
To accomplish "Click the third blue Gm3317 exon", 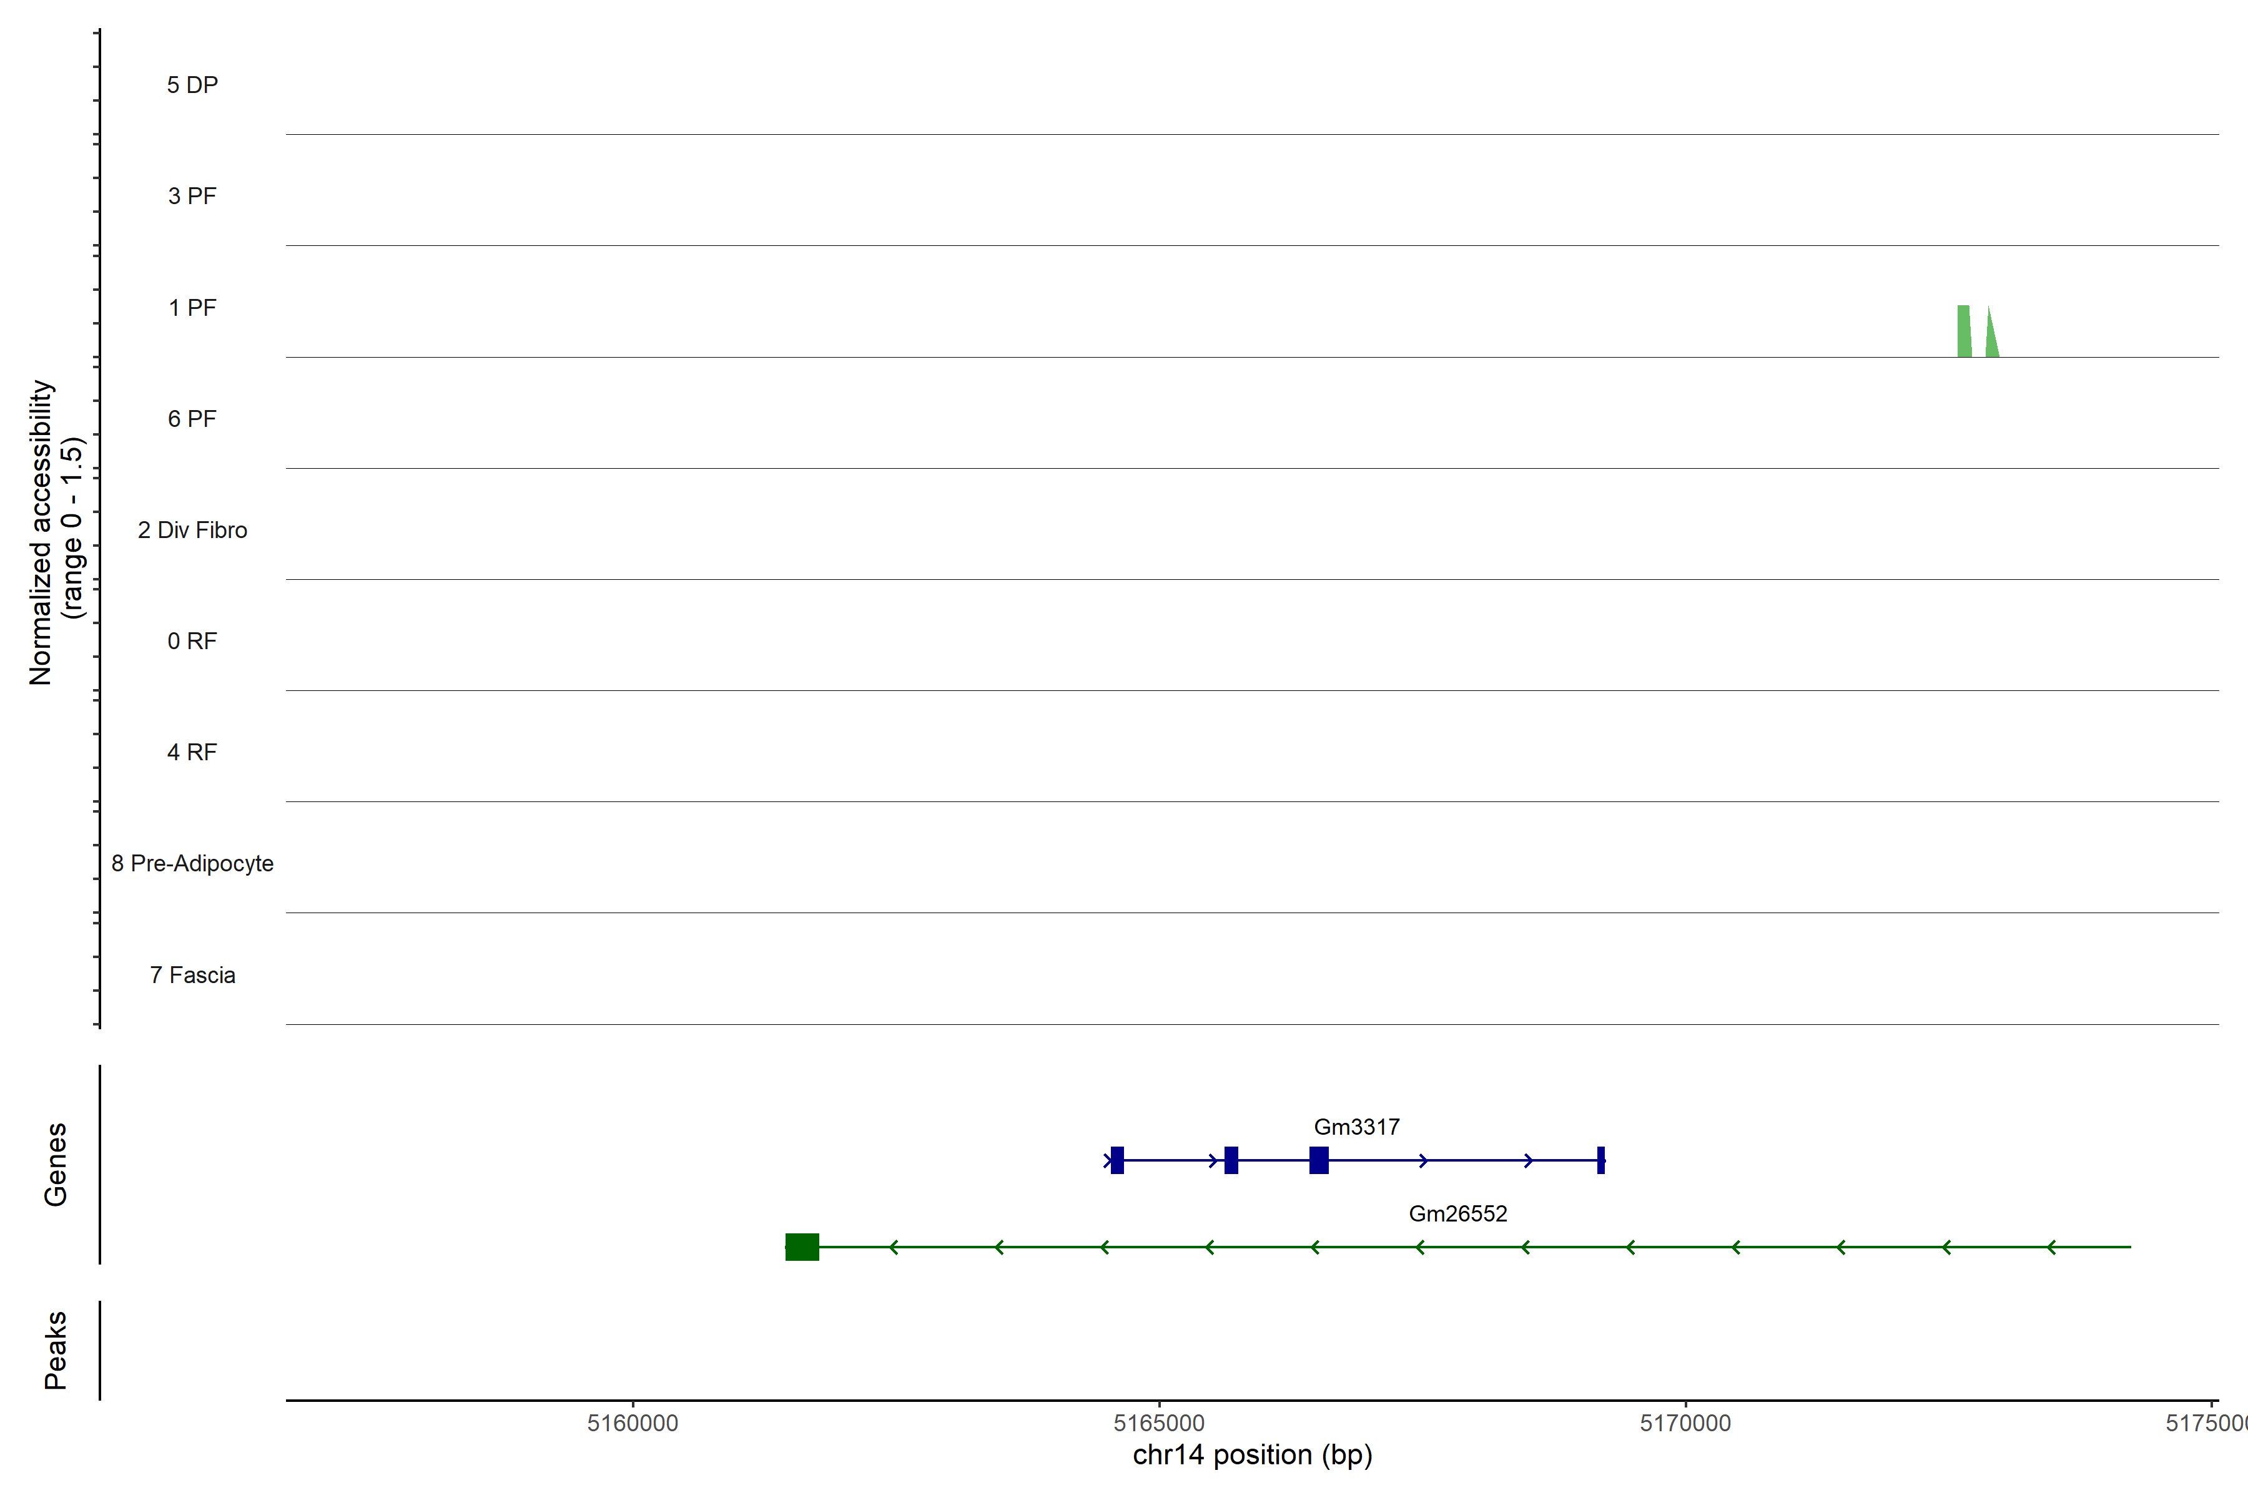I will [x=1319, y=1160].
